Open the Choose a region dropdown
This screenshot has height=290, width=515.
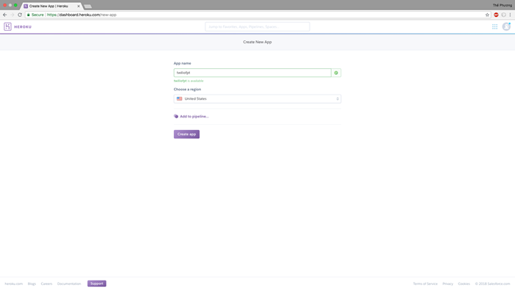pyautogui.click(x=257, y=98)
